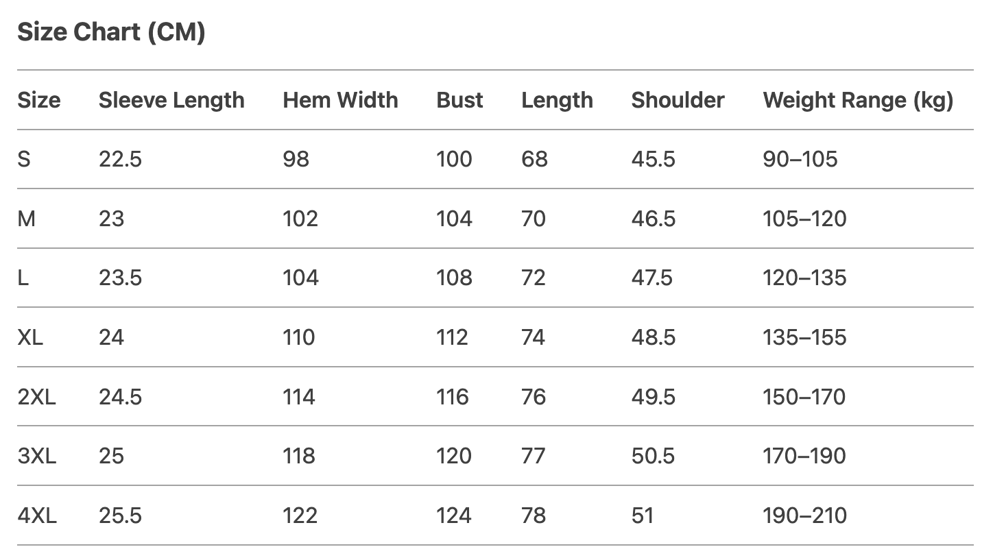Click the Sleeve Length column header
This screenshot has height=547, width=993.
point(171,100)
